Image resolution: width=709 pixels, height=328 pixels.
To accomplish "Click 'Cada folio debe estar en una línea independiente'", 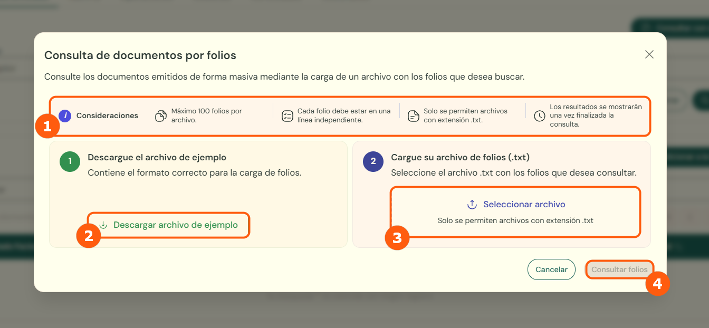I will [344, 115].
